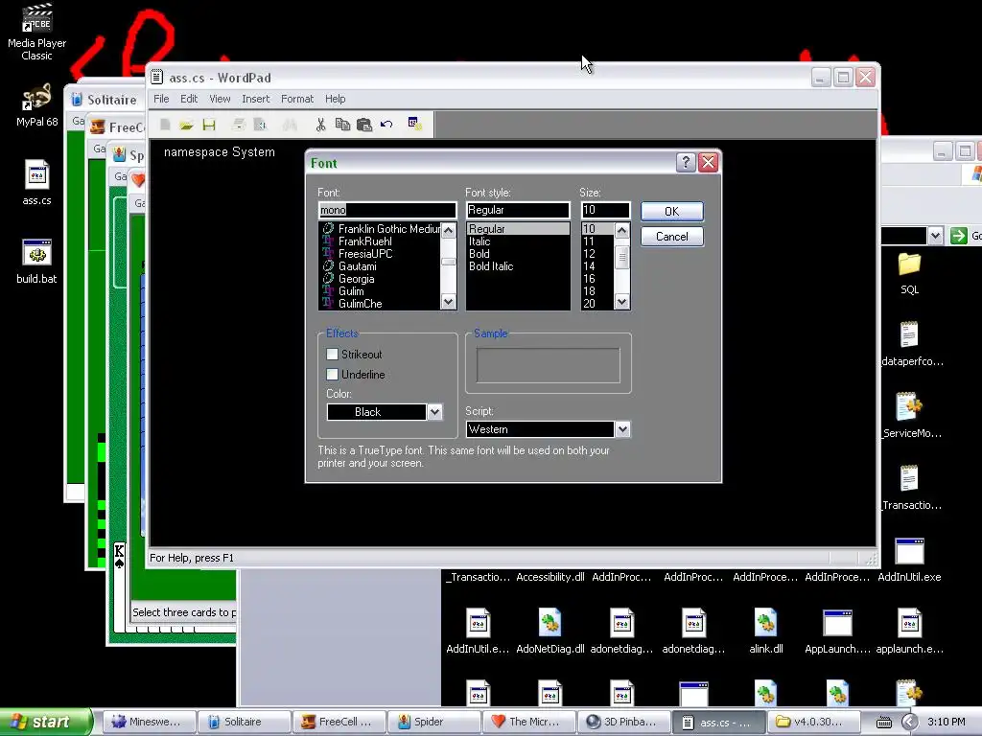This screenshot has height=736, width=982.
Task: Open the View menu in WordPad
Action: tap(220, 99)
